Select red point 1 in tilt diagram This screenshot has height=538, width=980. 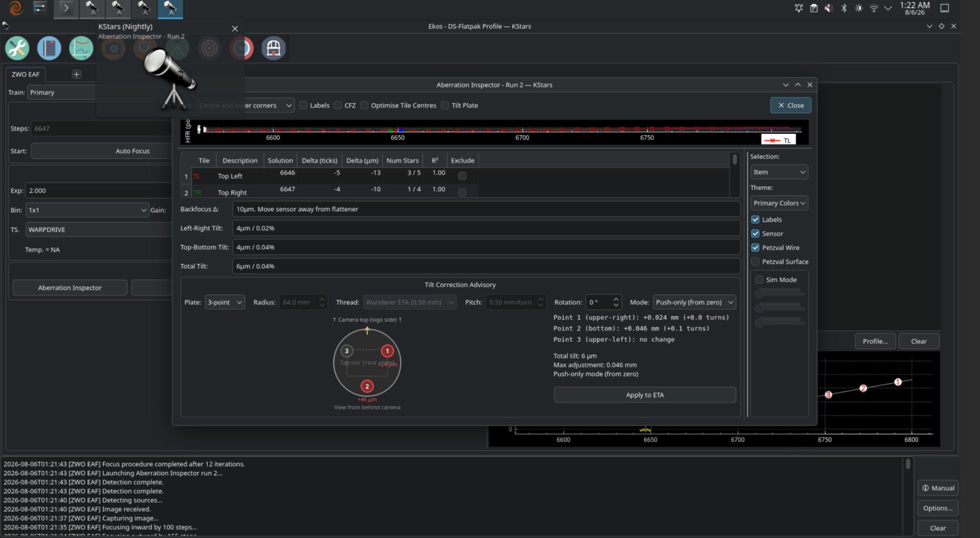(387, 351)
